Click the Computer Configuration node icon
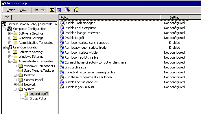 click(x=10, y=29)
